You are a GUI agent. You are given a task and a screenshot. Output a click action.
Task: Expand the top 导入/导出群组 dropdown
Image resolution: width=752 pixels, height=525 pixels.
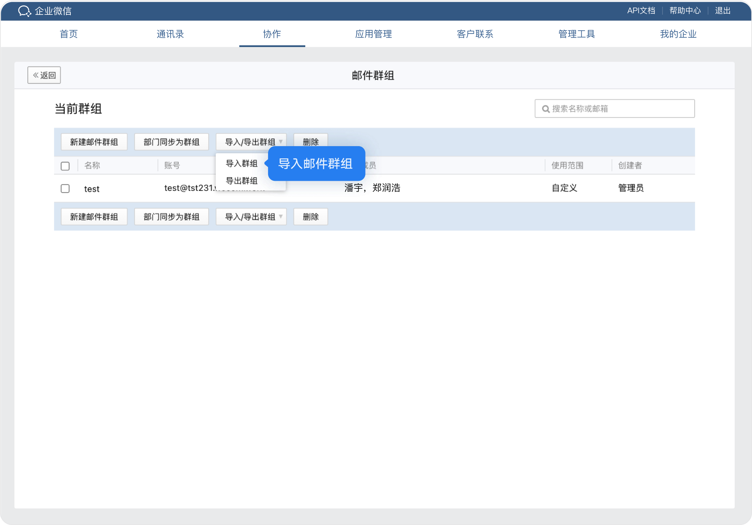(251, 142)
